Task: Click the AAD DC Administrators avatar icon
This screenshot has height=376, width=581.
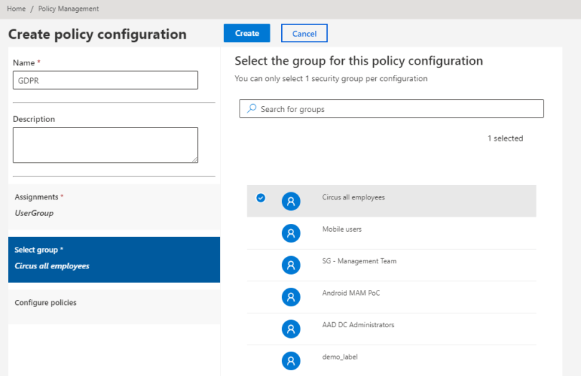Action: pyautogui.click(x=290, y=329)
